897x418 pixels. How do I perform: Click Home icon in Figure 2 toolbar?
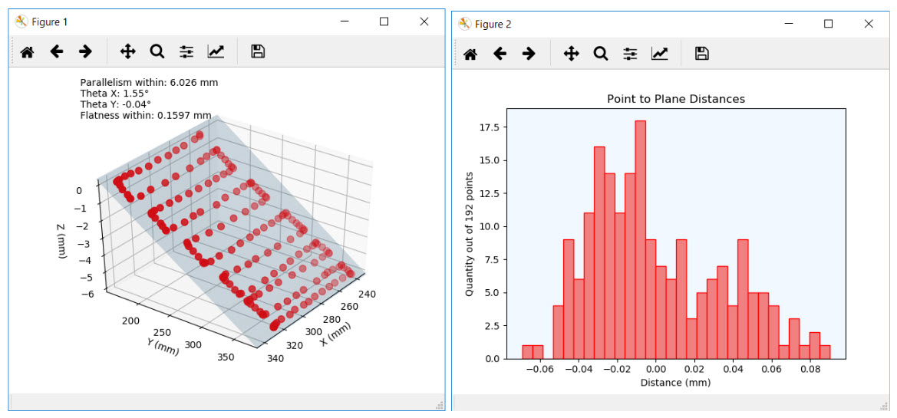pyautogui.click(x=470, y=54)
